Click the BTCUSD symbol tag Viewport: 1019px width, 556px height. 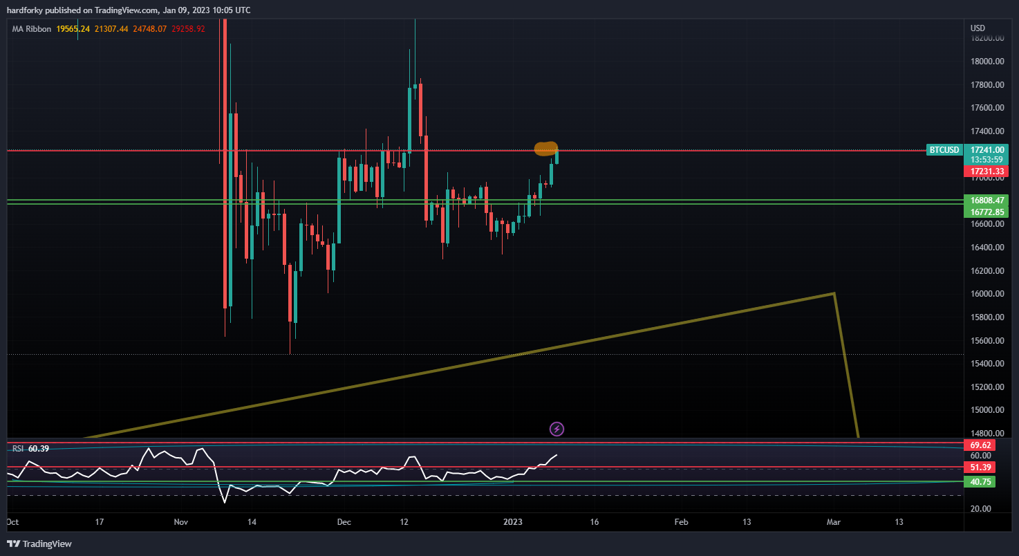(x=944, y=150)
